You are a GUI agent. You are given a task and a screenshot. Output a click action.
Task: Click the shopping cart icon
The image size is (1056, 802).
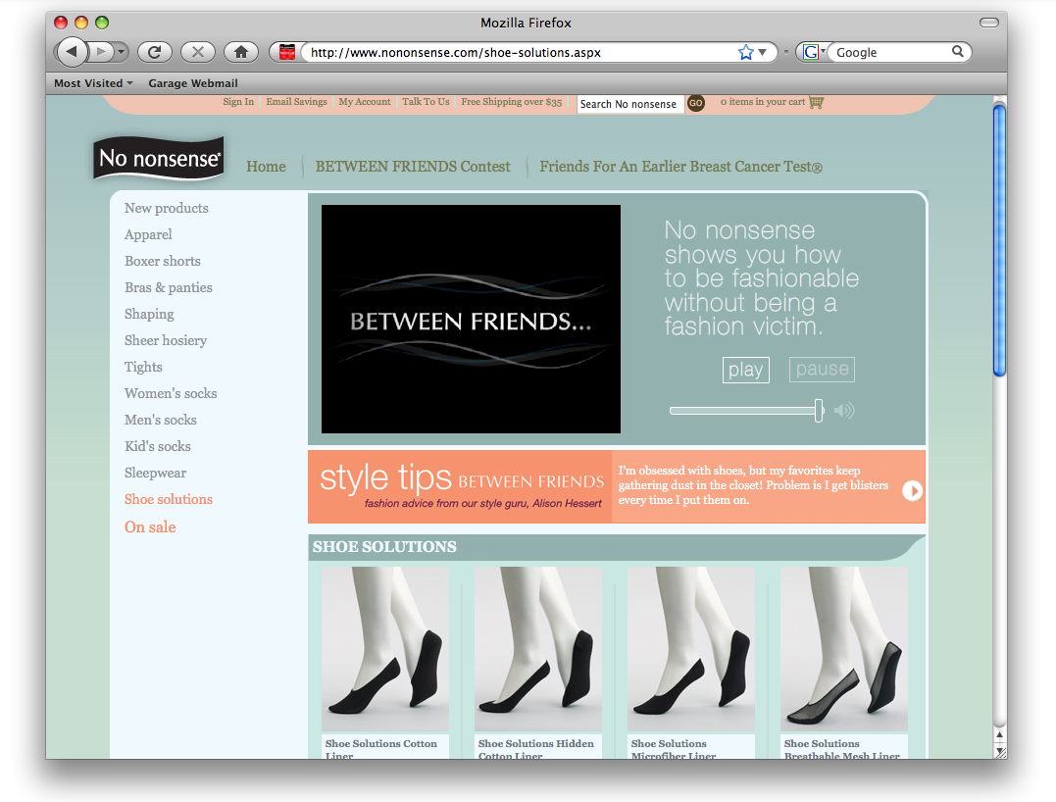pos(816,102)
